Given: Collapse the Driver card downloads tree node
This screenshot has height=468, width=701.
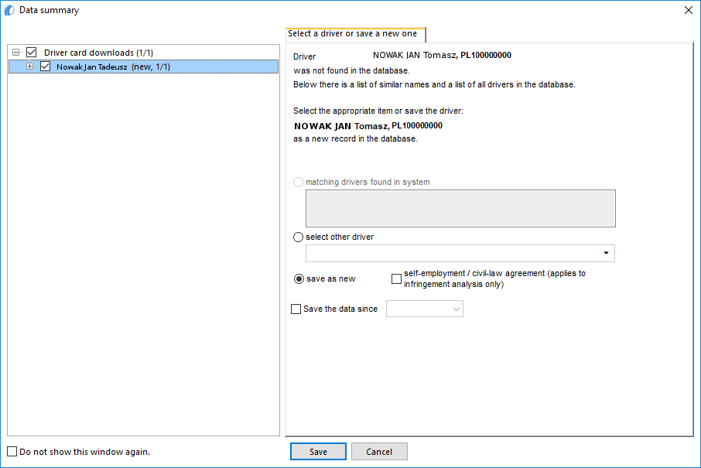Looking at the screenshot, I should [x=15, y=53].
